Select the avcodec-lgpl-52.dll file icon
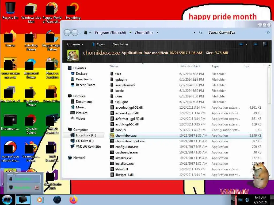 (112, 107)
